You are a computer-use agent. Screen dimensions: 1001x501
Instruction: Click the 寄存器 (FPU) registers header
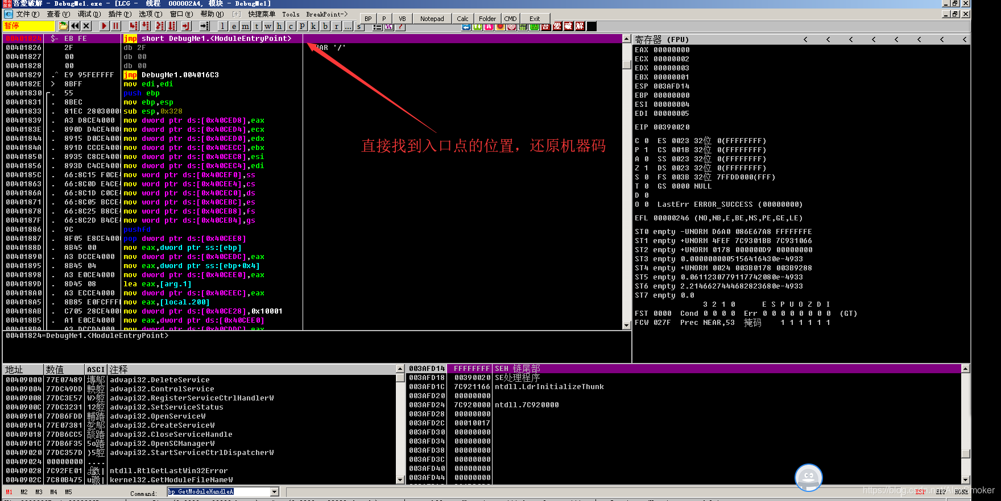(x=661, y=40)
